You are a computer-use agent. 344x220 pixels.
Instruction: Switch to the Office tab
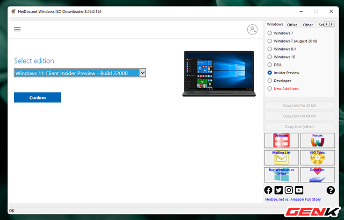click(292, 25)
